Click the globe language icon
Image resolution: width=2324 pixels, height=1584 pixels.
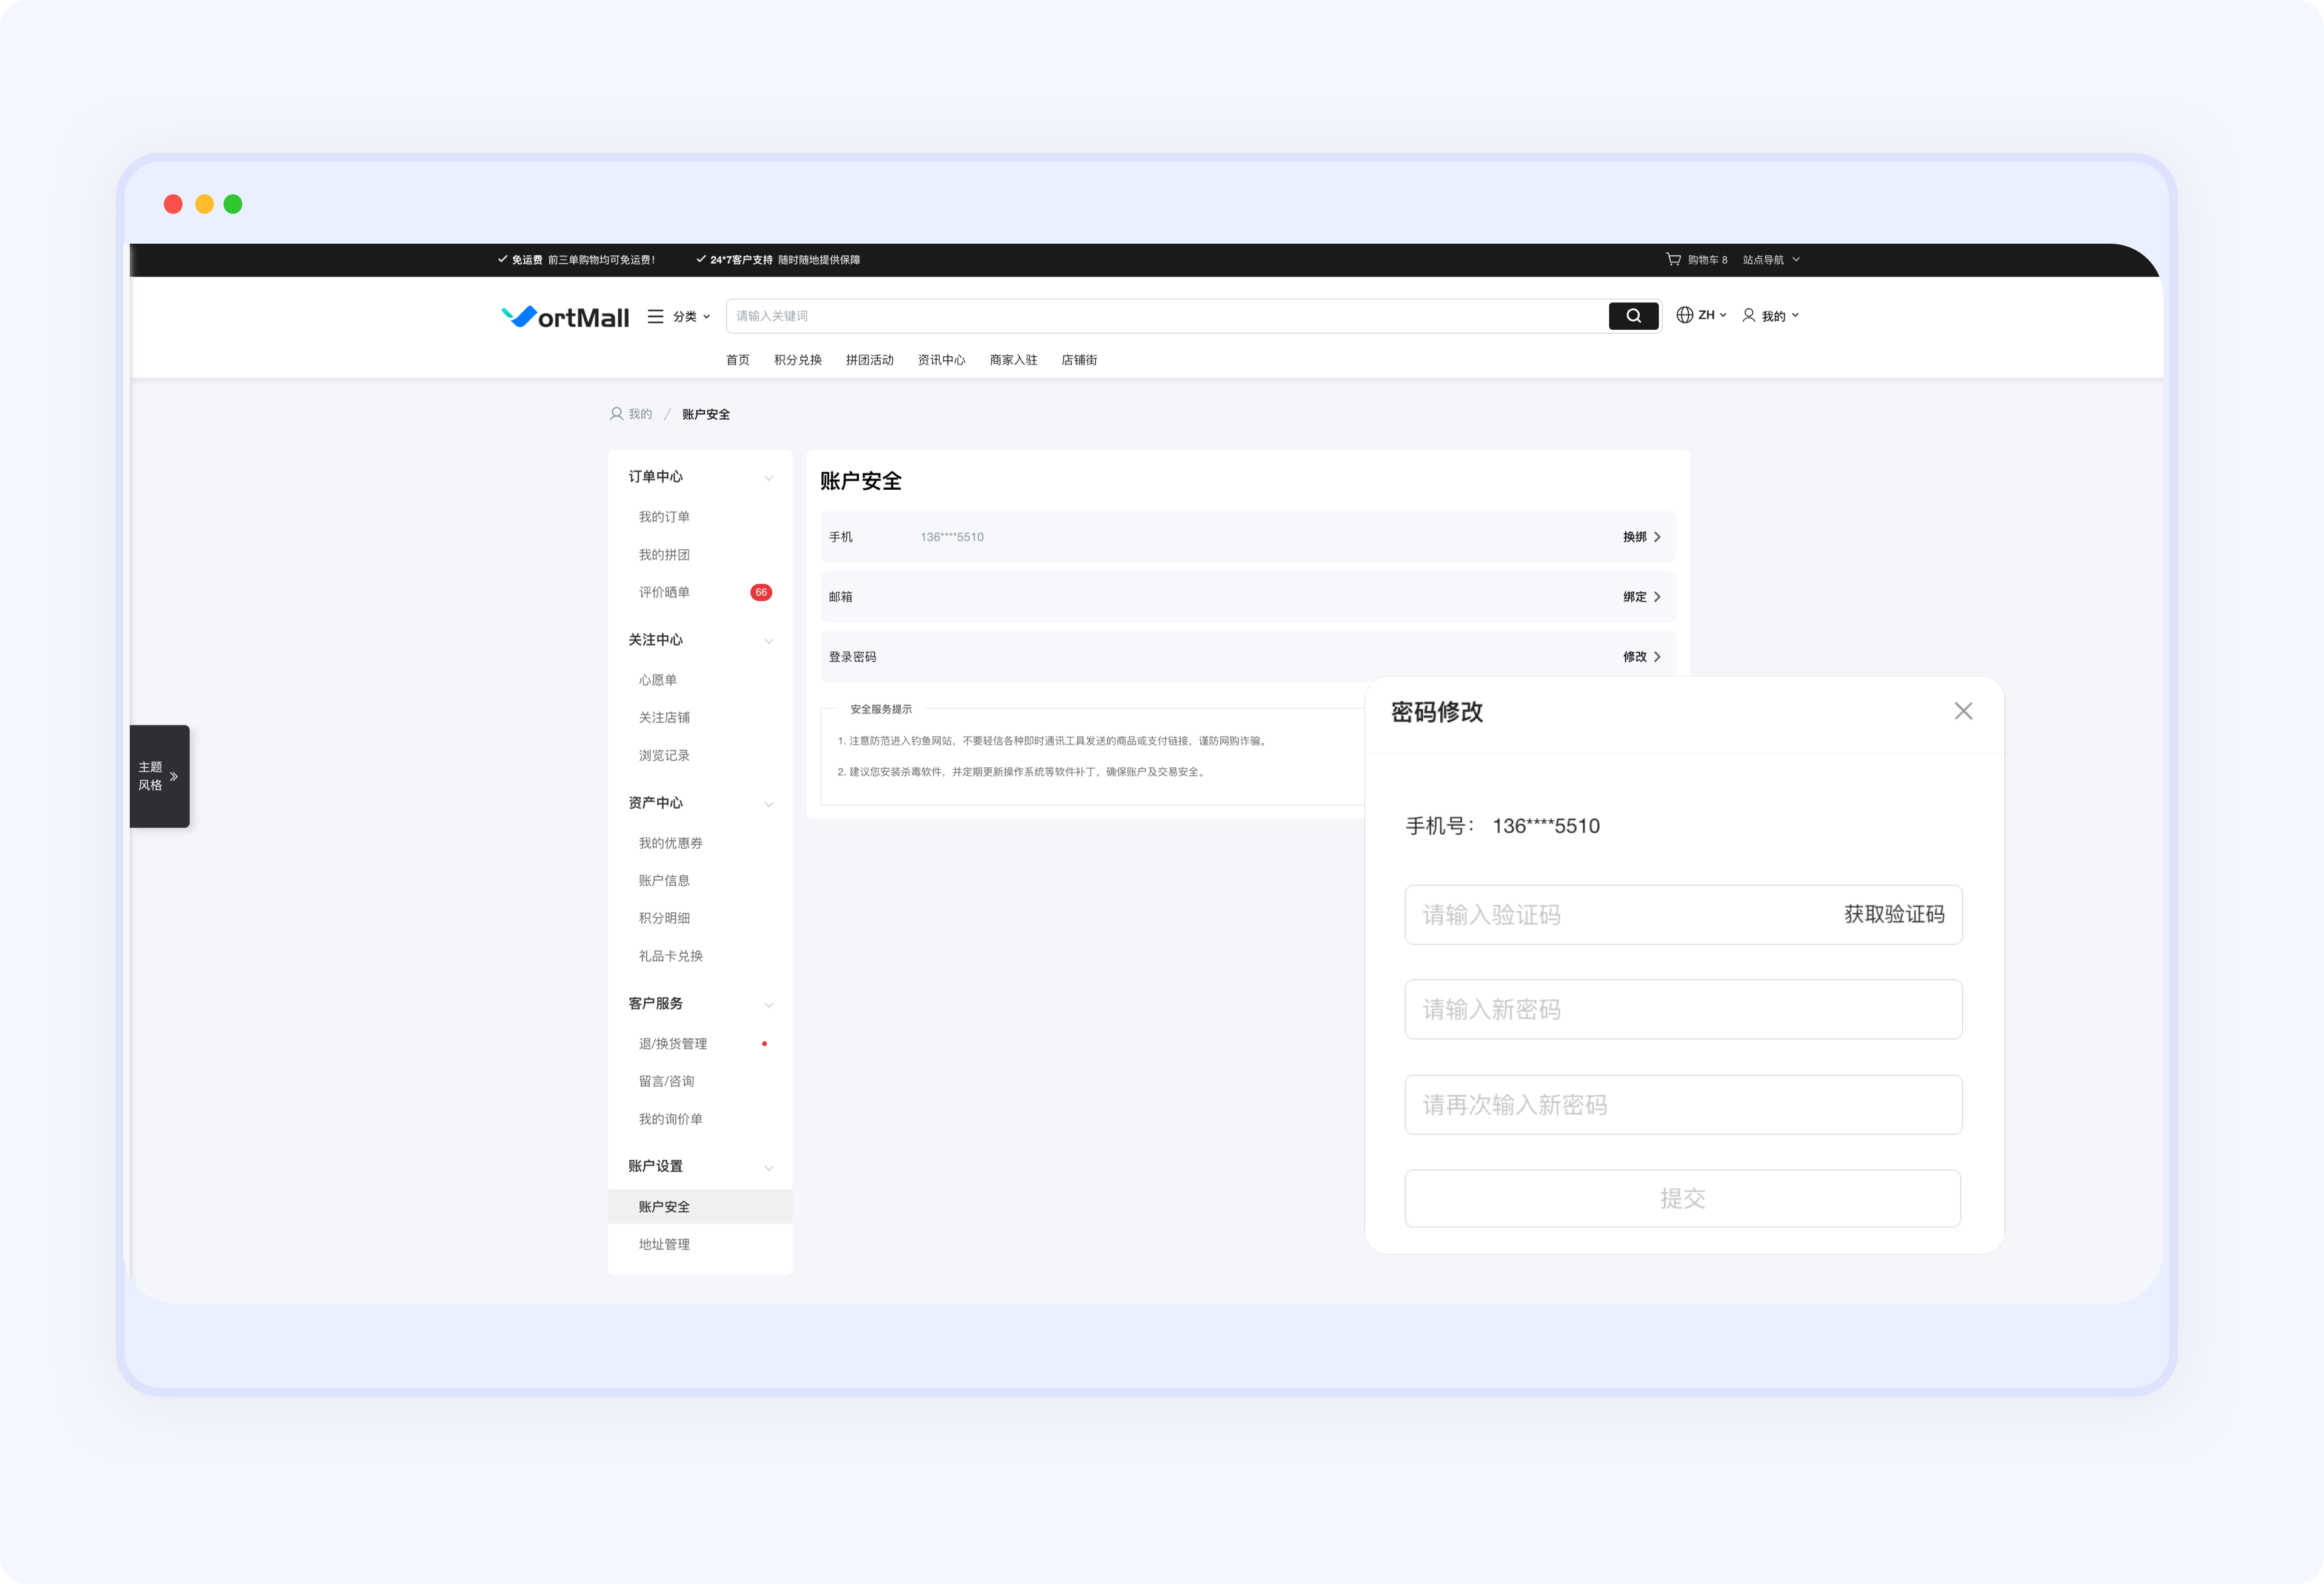[x=1685, y=315]
